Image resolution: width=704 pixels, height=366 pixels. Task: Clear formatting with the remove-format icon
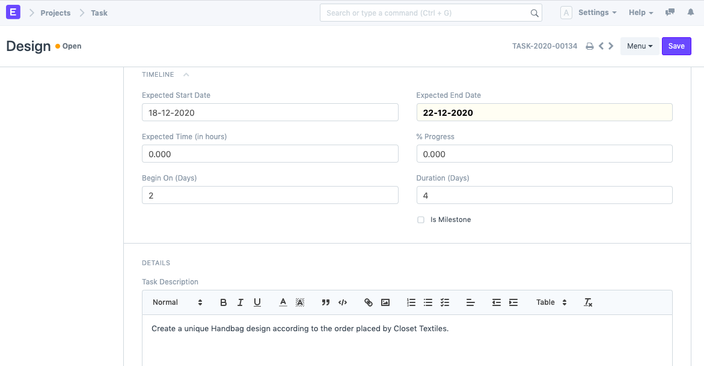coord(587,302)
